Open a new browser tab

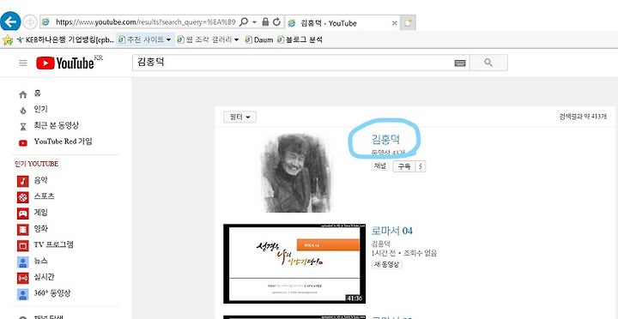(x=408, y=23)
